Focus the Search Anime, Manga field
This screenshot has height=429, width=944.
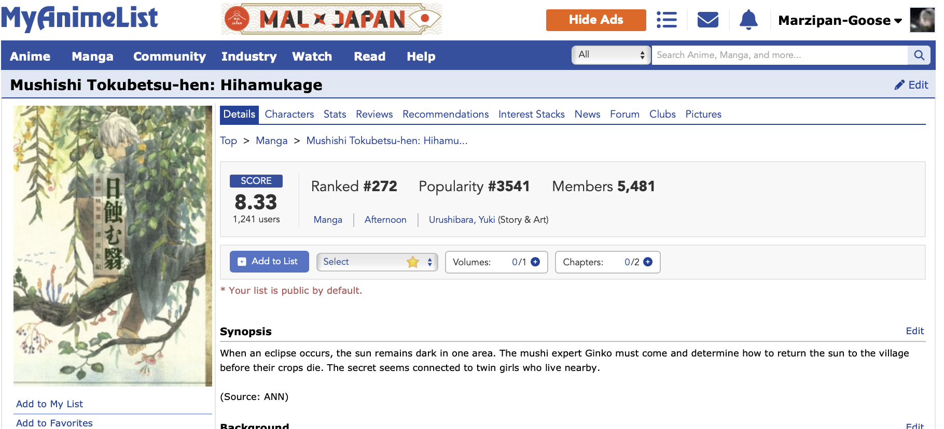point(780,55)
